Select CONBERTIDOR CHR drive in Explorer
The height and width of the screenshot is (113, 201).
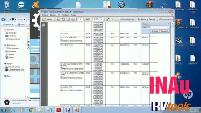[x=15, y=70]
